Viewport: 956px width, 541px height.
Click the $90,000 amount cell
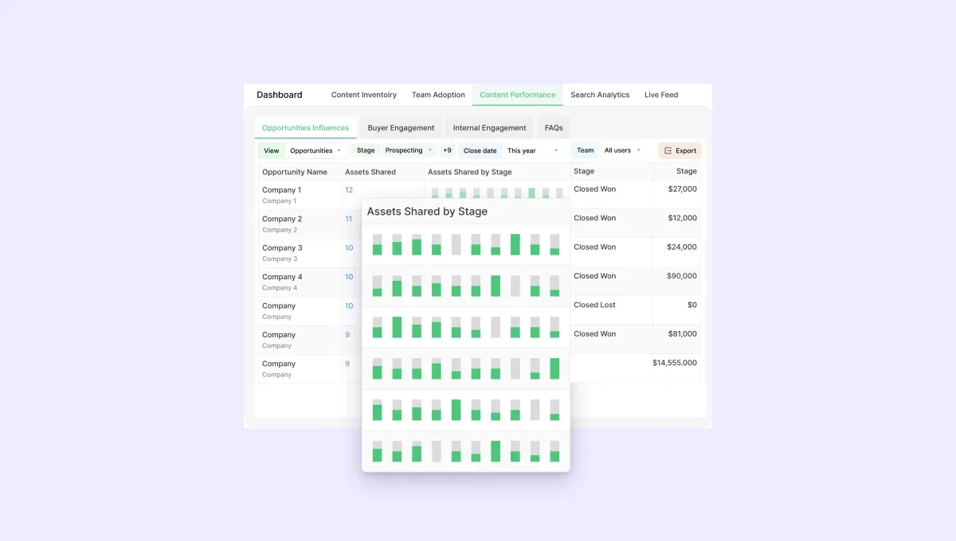pos(682,276)
